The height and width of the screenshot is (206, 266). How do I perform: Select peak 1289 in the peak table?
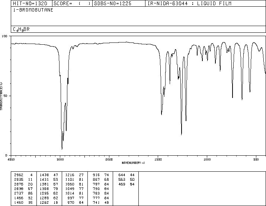coord(44,198)
